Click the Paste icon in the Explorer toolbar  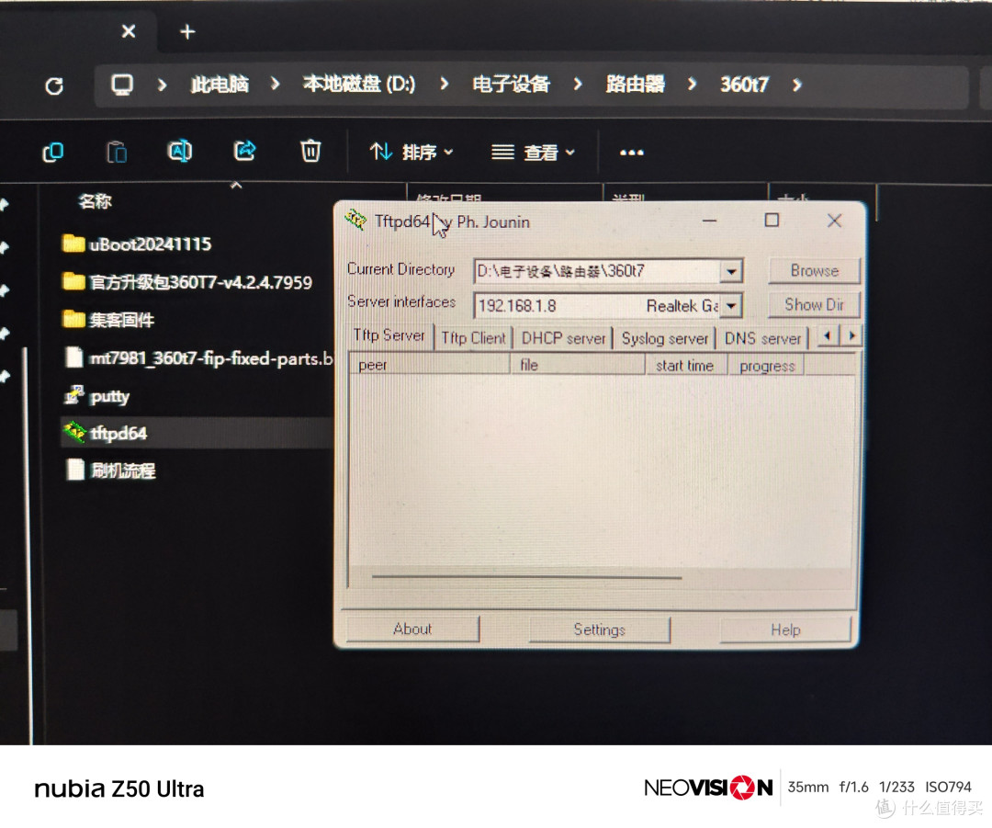point(116,152)
